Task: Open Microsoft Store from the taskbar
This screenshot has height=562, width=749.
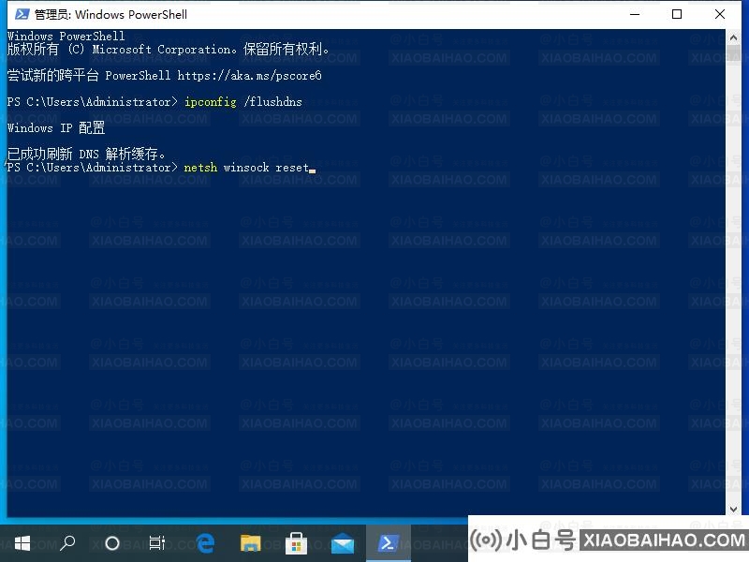Action: pos(296,543)
